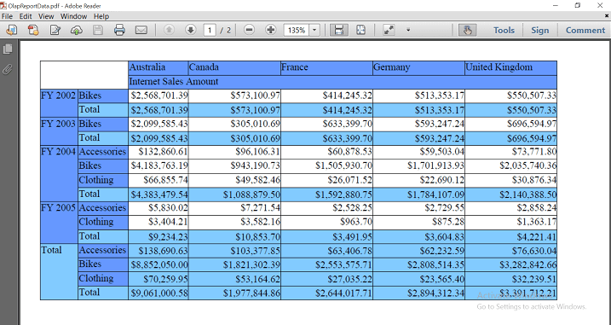The height and width of the screenshot is (325, 611).
Task: Select the fit width scrolling icon
Action: (339, 30)
